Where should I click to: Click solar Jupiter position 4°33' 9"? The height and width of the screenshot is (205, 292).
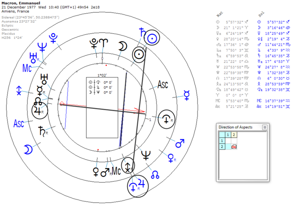pos(276,50)
